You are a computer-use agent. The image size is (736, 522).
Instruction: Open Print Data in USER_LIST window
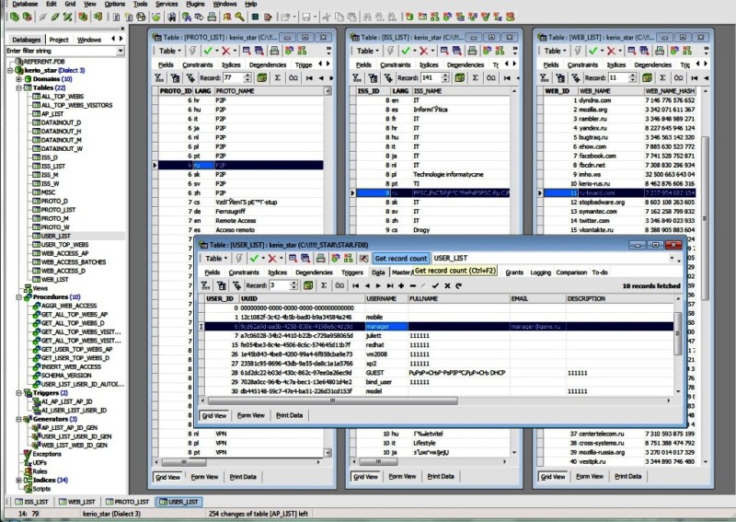tap(289, 415)
